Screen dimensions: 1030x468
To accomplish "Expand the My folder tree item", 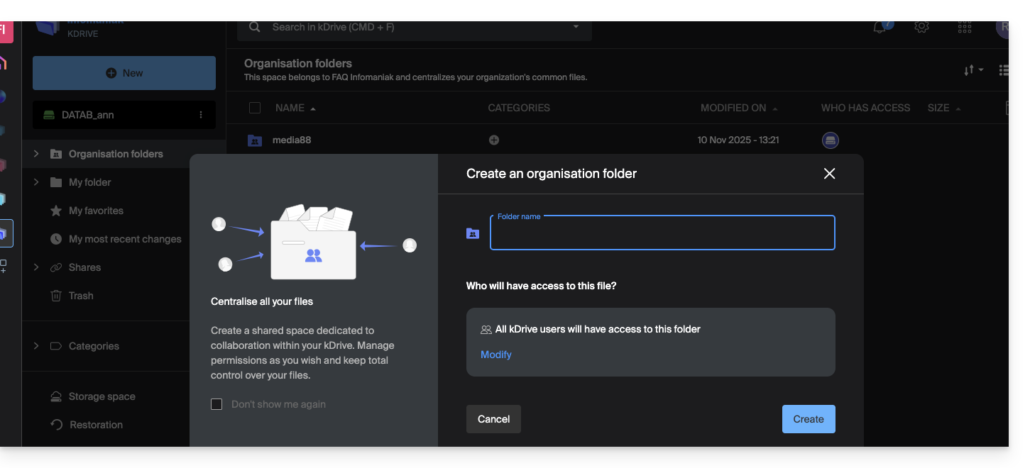I will [x=36, y=182].
